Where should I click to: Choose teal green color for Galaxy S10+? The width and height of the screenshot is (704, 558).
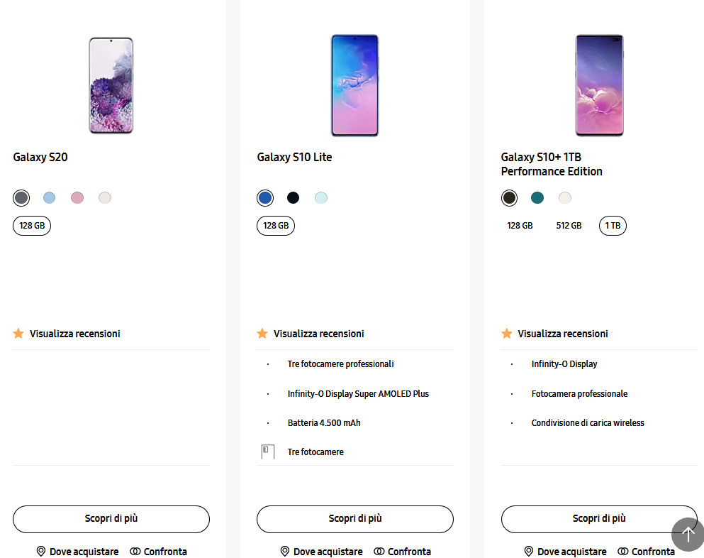pos(537,198)
